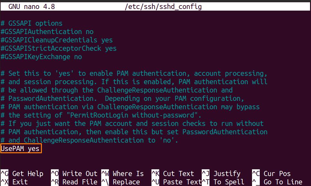Image resolution: width=311 pixels, height=186 pixels.
Task: Click the Where Is search shortcut
Action: [x=122, y=173]
